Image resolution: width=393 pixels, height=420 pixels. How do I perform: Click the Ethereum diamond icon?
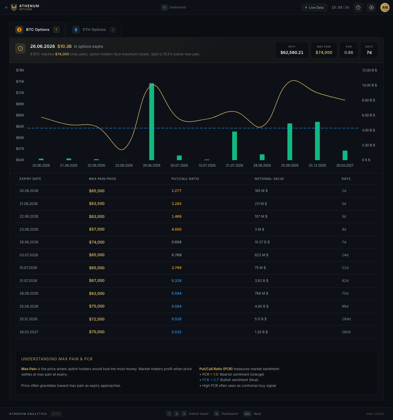click(x=76, y=30)
